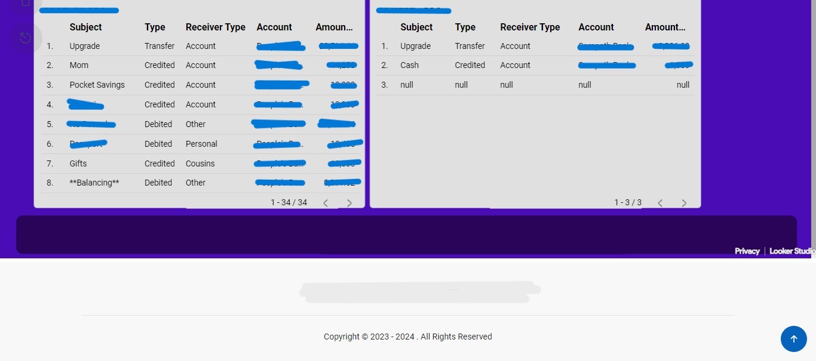Select the Pocket Savings row
The width and height of the screenshot is (816, 361).
point(97,85)
